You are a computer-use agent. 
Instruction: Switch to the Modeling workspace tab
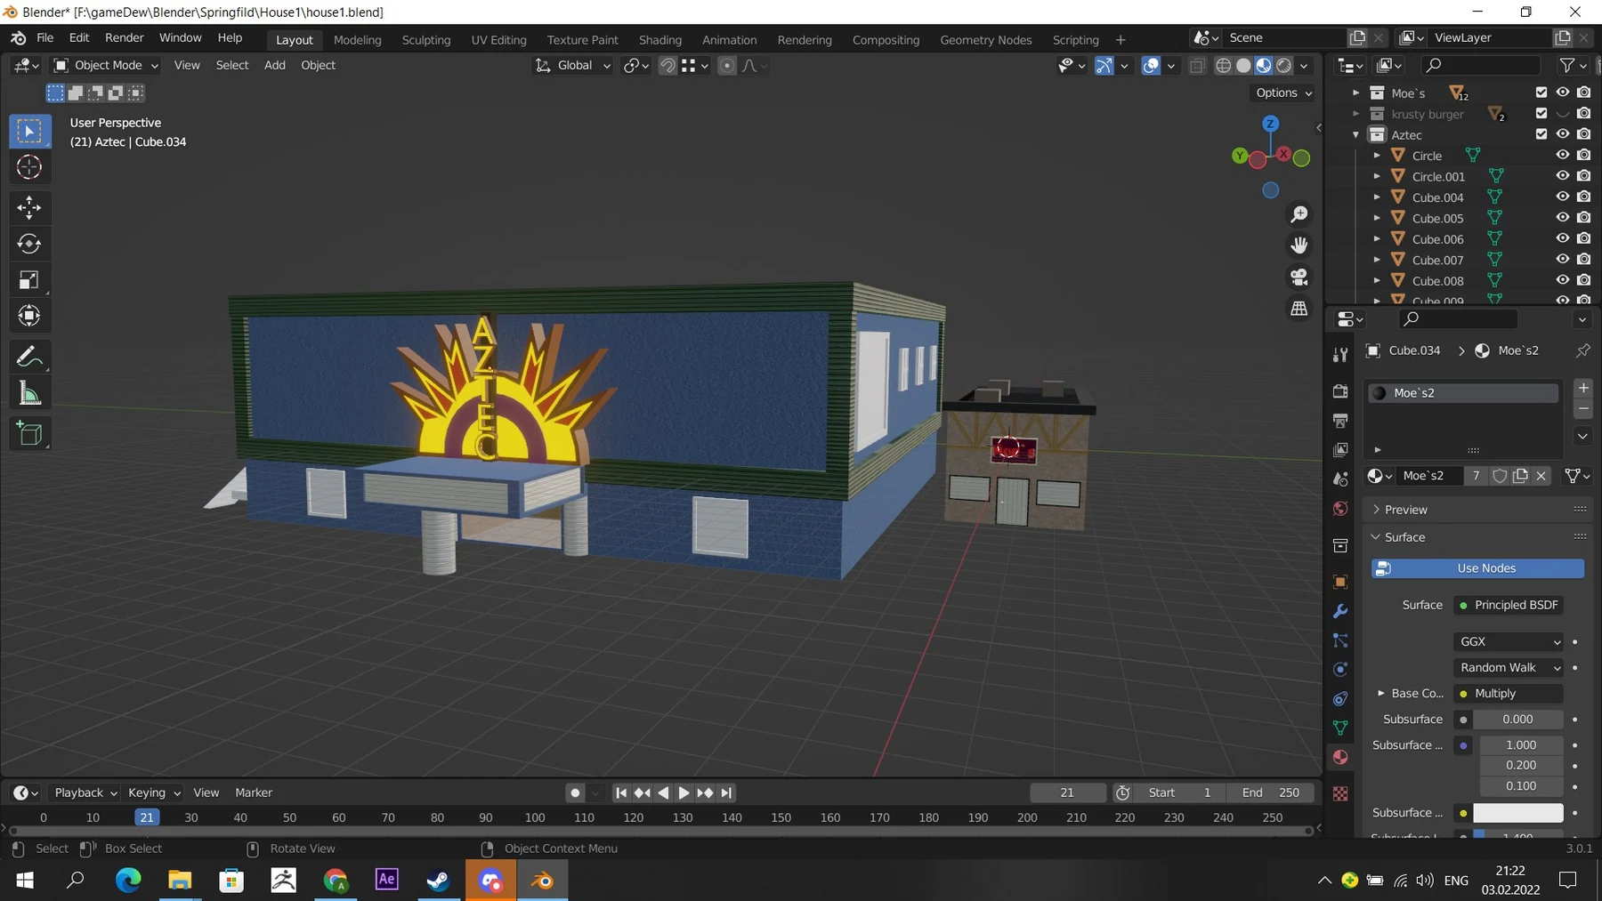[x=357, y=40]
